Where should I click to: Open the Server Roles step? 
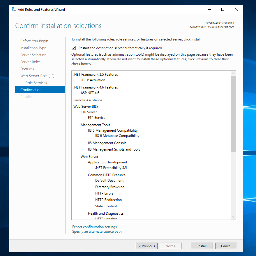point(30,62)
